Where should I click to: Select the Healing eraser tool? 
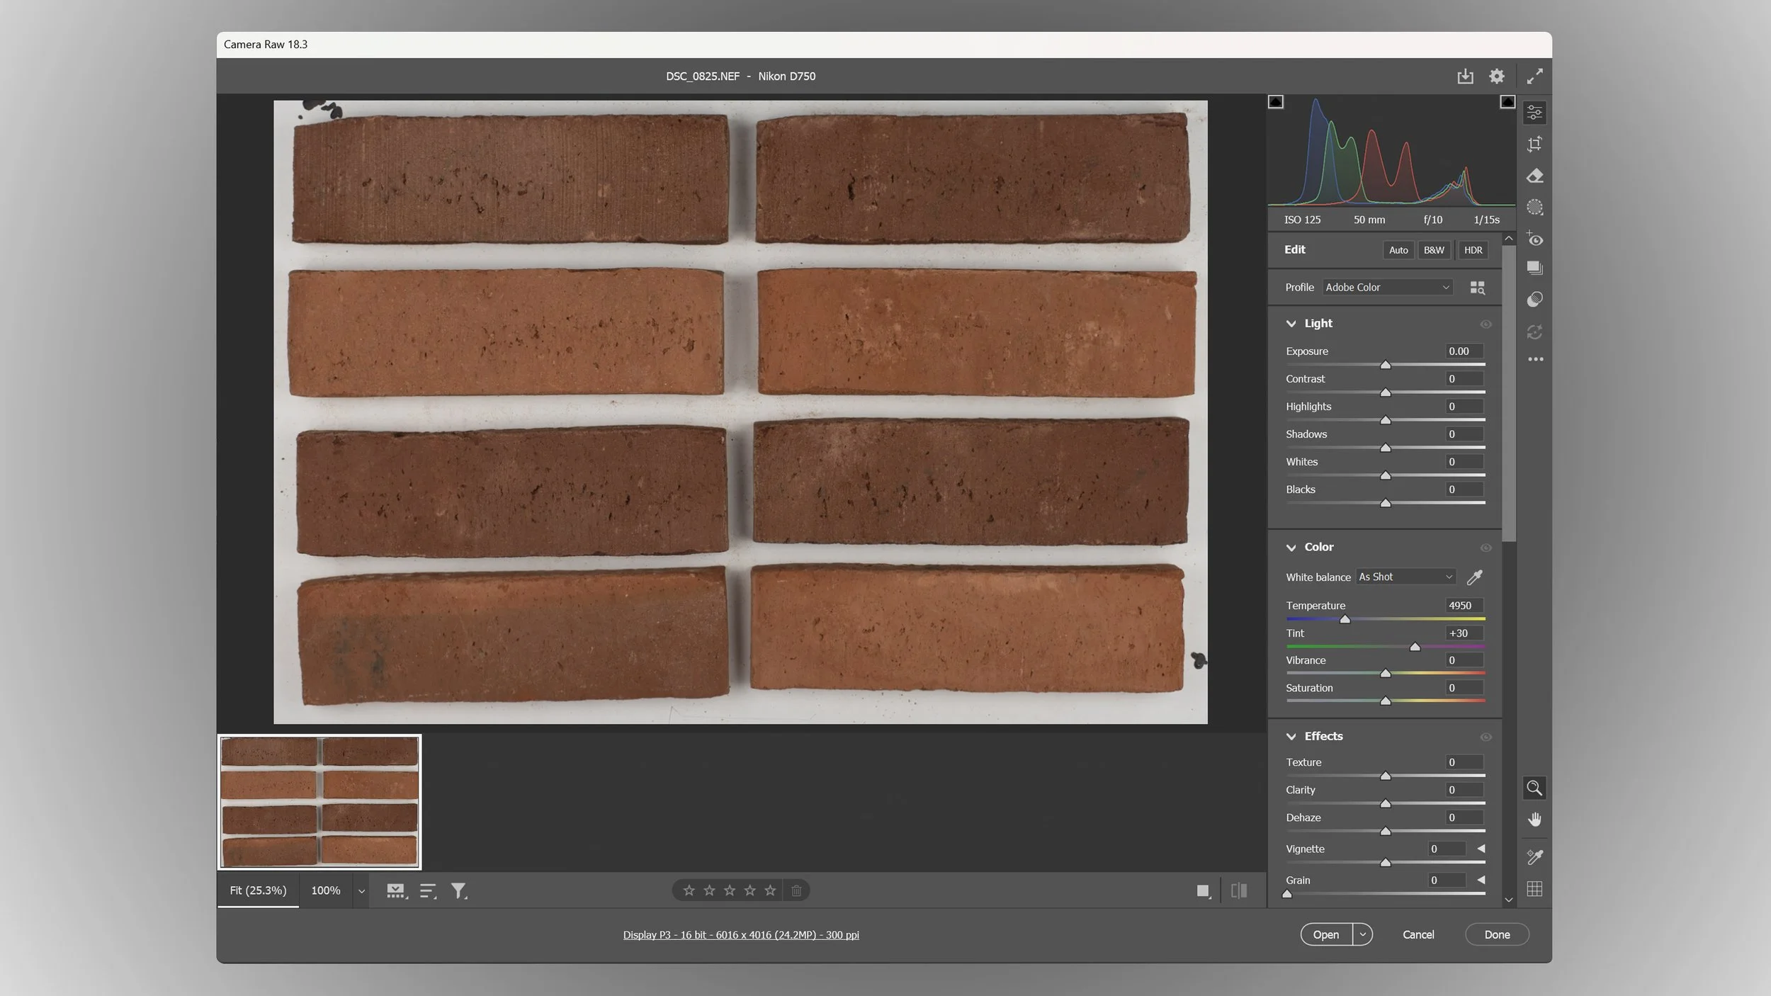point(1534,176)
